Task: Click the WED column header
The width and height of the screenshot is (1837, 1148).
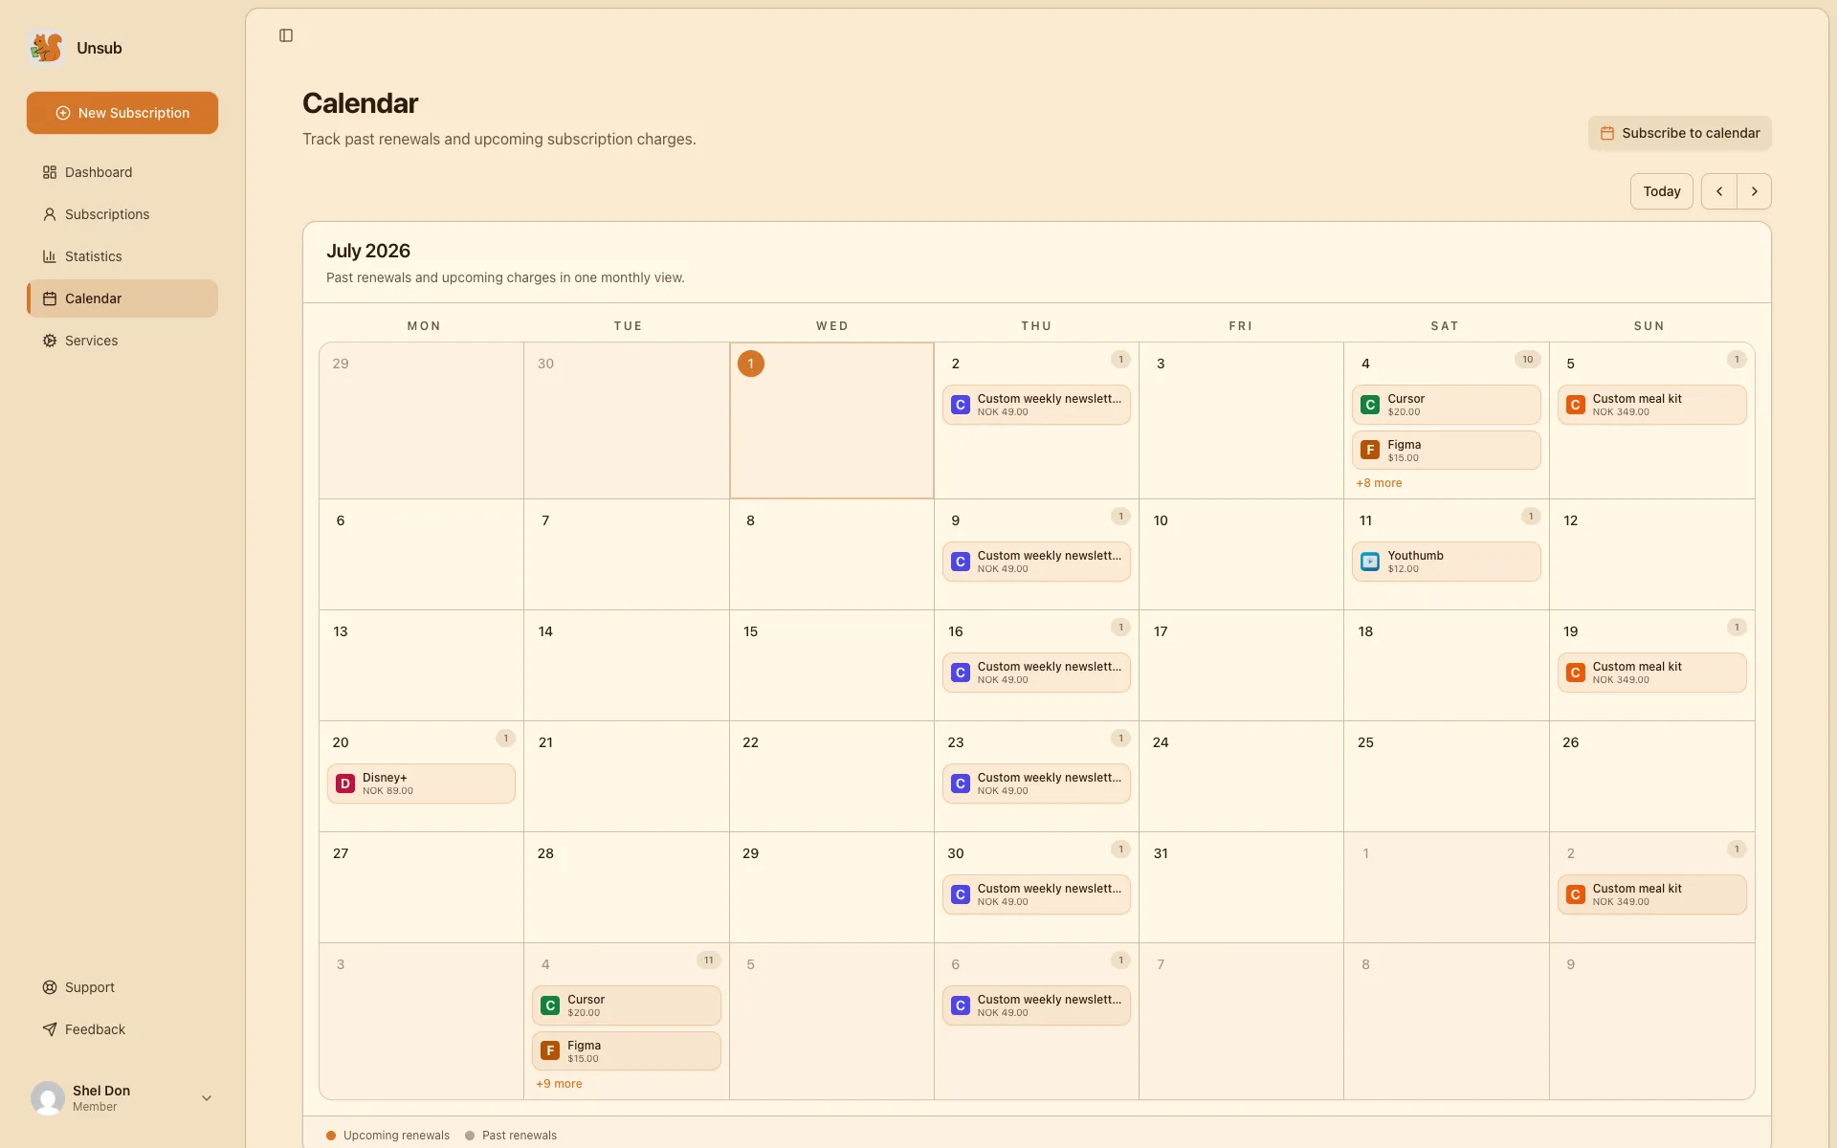Action: click(x=832, y=326)
